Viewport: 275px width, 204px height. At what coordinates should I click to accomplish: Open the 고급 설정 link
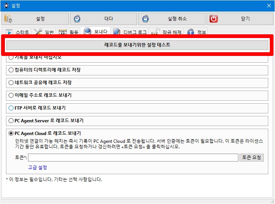coord(37,167)
